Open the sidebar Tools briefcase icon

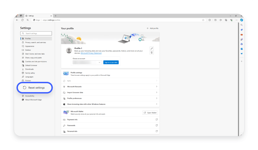pyautogui.click(x=241, y=35)
